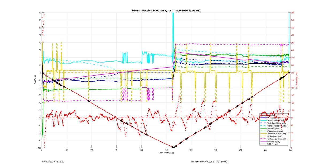Viewport: 321px width, 166px height.
Task: Click the 'Time (minutes)' x-axis label
Action: coord(166,153)
